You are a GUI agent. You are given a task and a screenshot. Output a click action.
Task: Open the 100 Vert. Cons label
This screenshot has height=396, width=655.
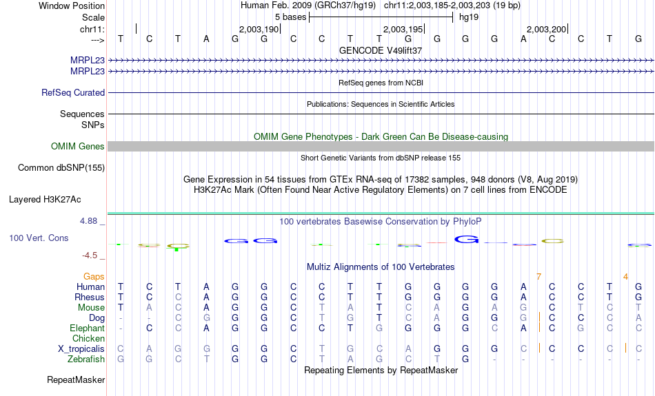click(39, 238)
